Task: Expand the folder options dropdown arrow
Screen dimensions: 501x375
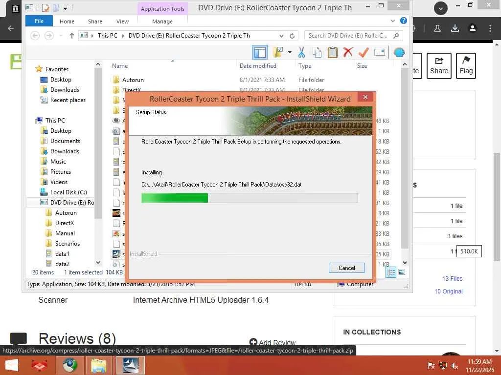Action: (x=290, y=52)
